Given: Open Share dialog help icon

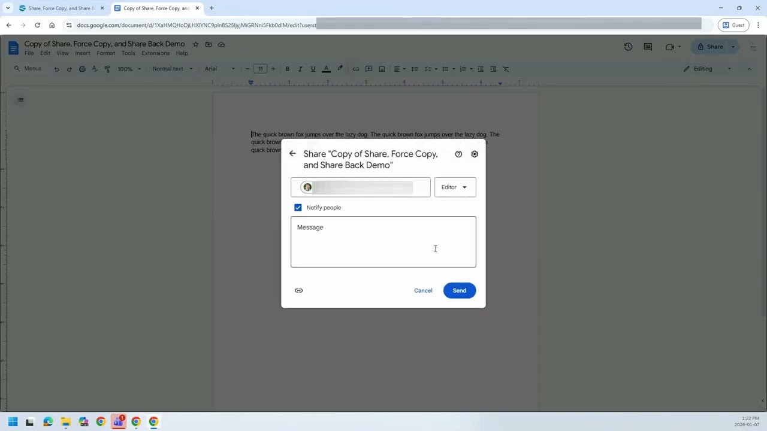Looking at the screenshot, I should (x=458, y=154).
